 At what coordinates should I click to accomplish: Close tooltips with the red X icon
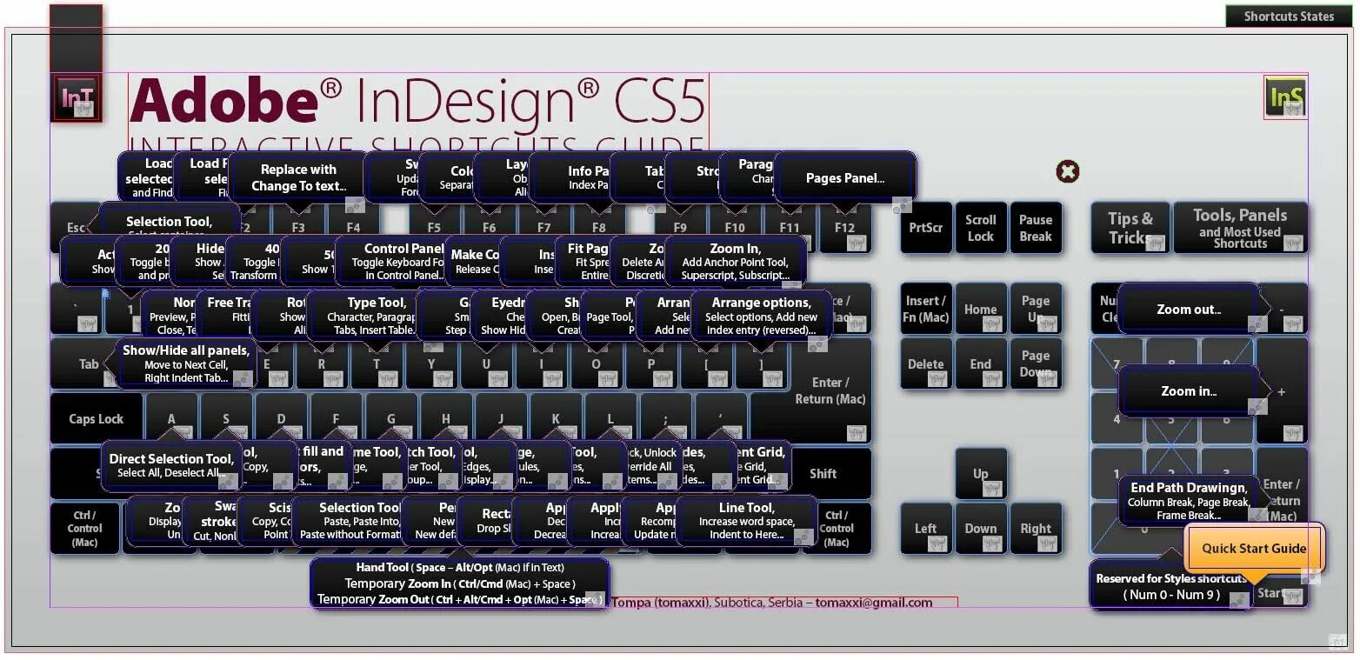point(1068,171)
